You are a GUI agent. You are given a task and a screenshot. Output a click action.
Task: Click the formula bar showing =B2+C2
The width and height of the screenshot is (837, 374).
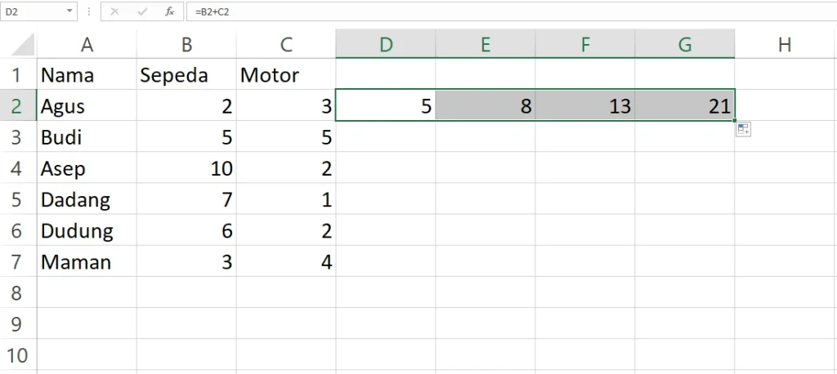point(512,11)
